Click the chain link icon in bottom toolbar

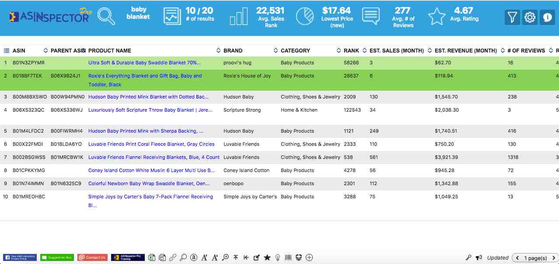pos(173,257)
